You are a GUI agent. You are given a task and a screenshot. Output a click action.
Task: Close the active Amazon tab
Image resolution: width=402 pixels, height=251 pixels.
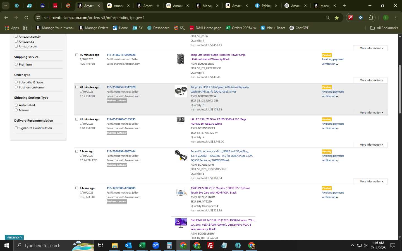point(99,6)
